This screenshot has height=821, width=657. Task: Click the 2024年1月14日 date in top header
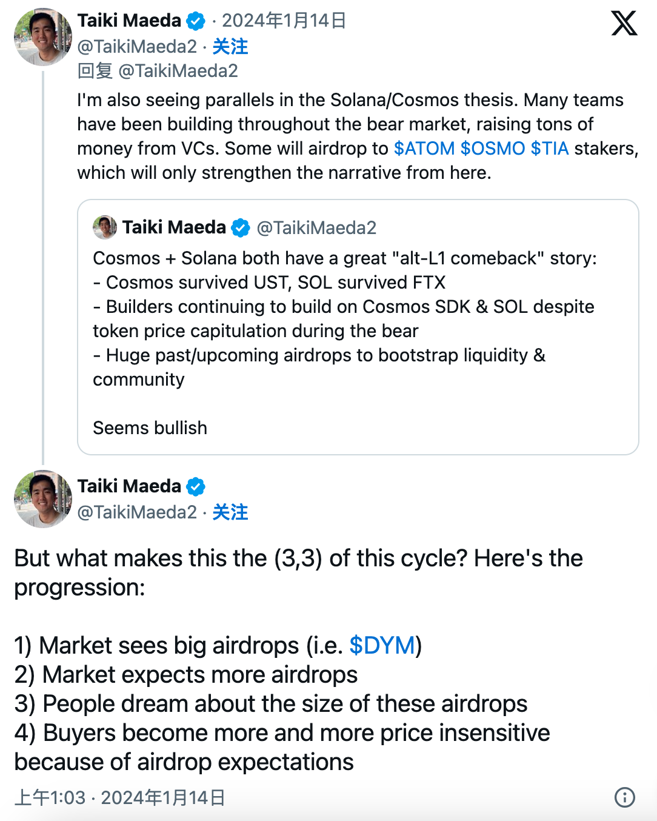click(x=284, y=21)
